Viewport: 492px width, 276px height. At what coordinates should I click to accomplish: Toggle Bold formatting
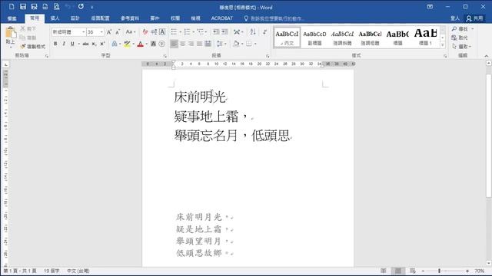(x=55, y=44)
